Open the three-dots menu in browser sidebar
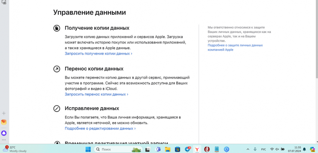The image size is (318, 153). coord(4,140)
